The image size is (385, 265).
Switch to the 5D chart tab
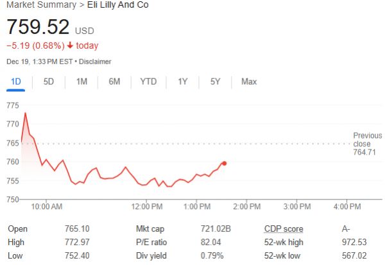tap(49, 81)
